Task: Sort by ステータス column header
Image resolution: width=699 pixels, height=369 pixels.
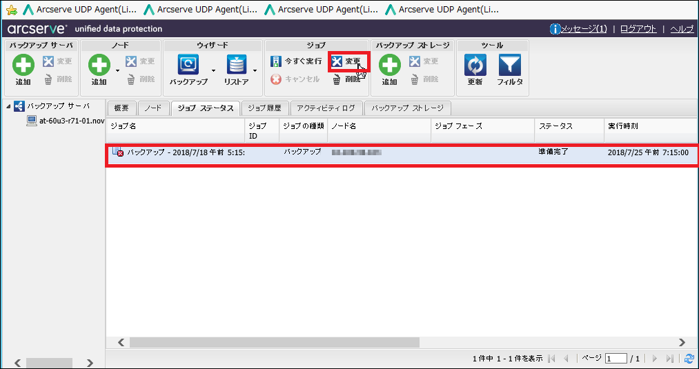Action: click(569, 130)
